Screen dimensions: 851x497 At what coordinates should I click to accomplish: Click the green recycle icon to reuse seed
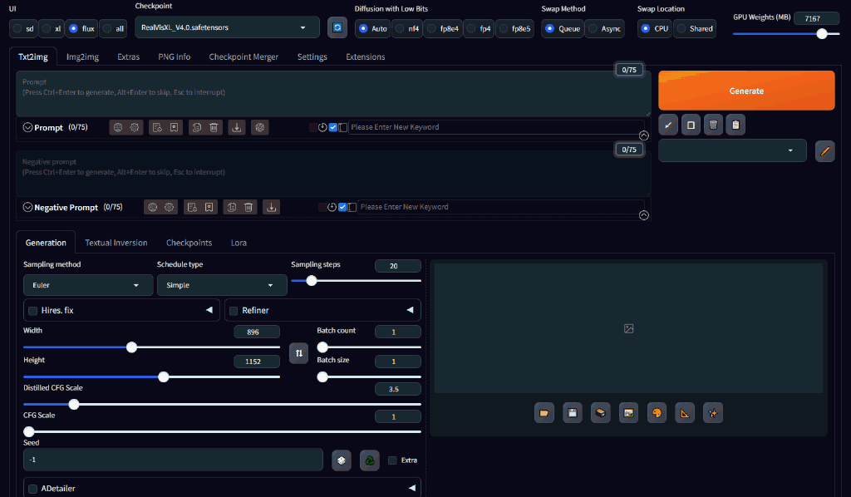coord(370,460)
